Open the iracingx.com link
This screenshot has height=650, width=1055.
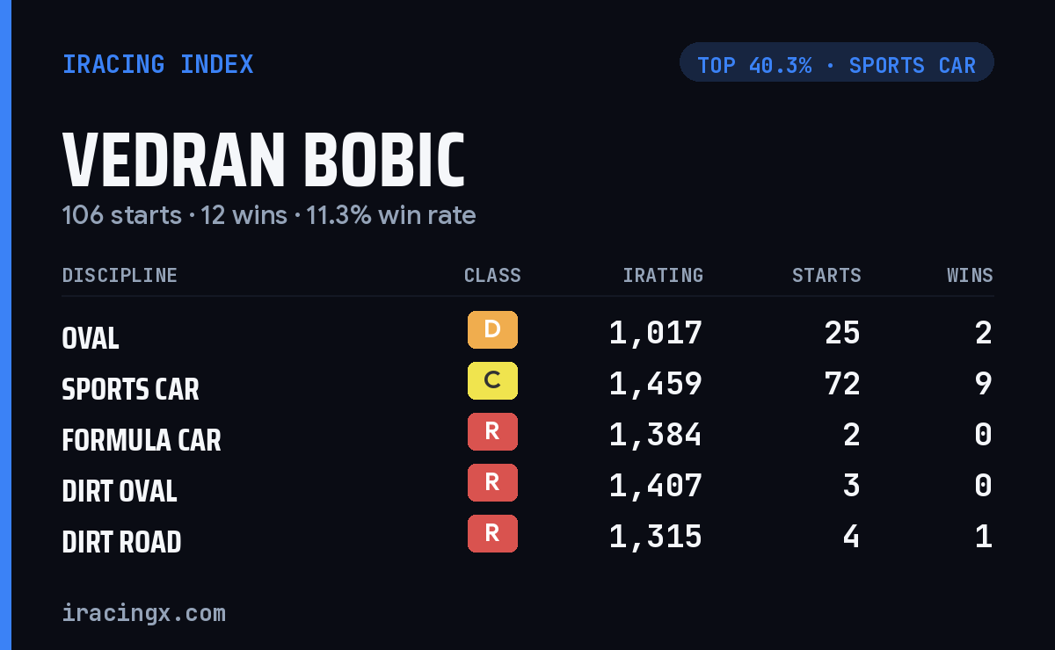point(144,613)
